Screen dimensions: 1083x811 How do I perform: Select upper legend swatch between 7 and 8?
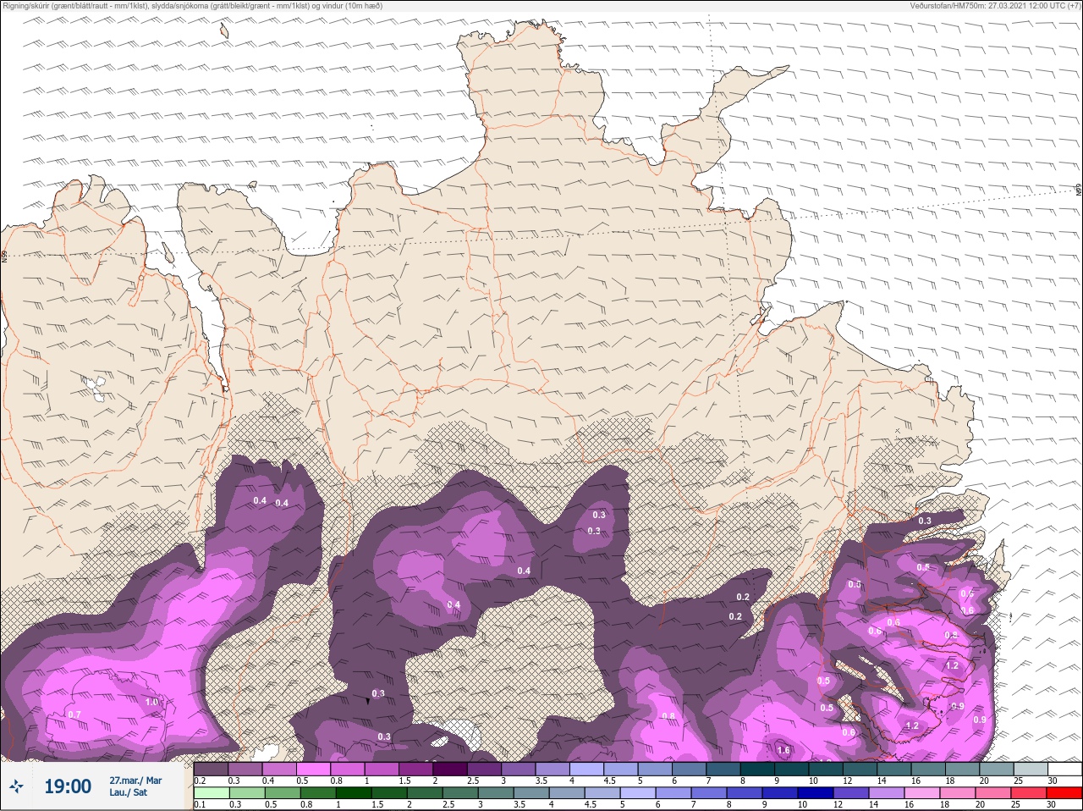pyautogui.click(x=723, y=769)
